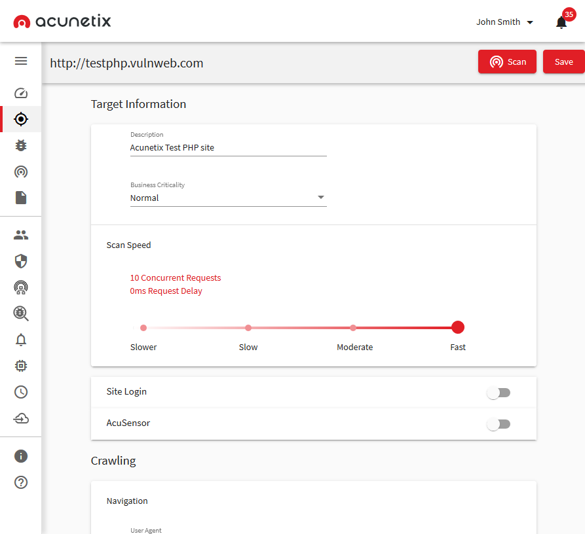Click the 'AcuSensor' row label
The image size is (585, 534).
click(x=128, y=423)
